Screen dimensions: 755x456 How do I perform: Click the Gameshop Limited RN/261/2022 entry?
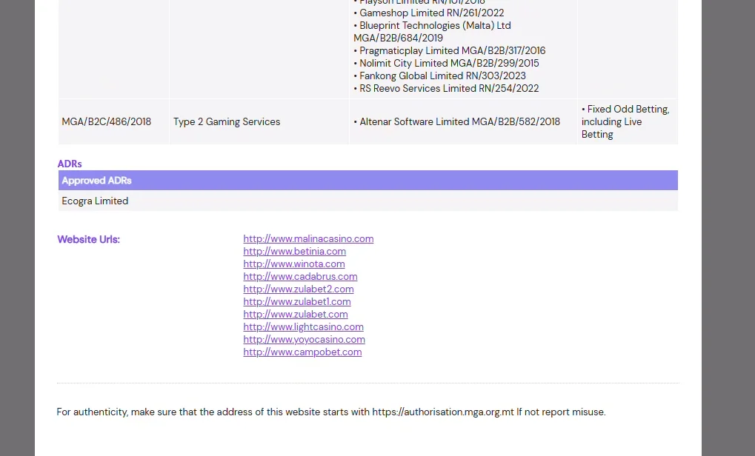pyautogui.click(x=428, y=13)
